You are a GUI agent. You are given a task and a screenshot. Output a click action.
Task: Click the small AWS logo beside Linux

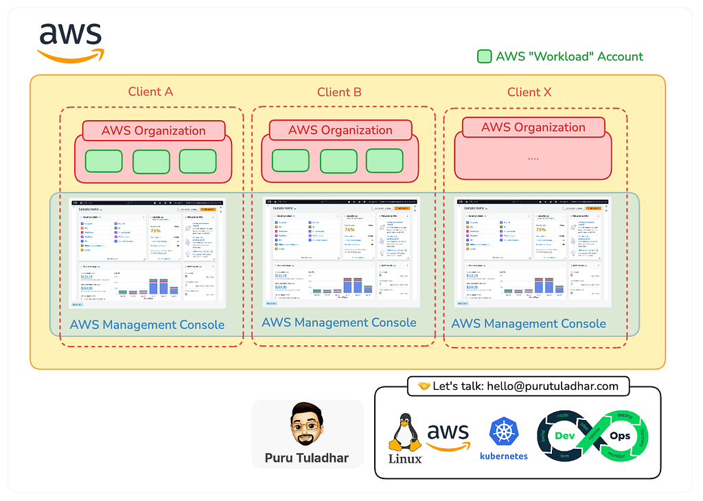coord(448,437)
